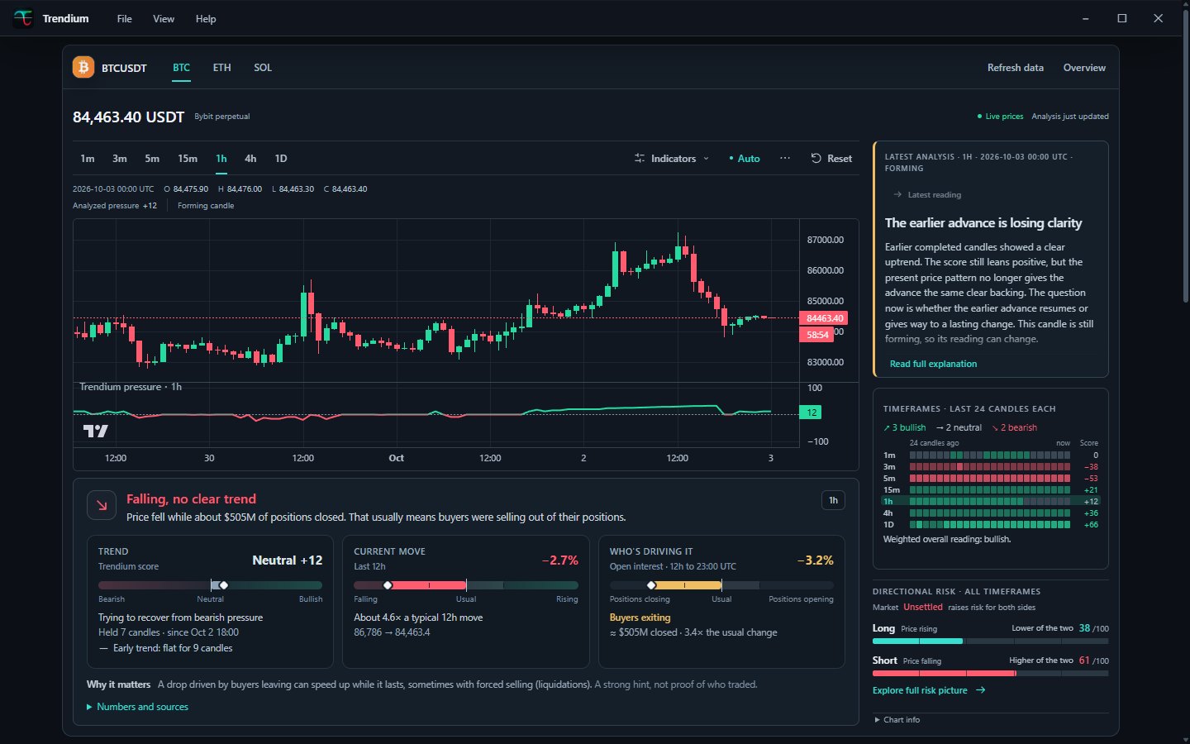The image size is (1190, 744).
Task: Open the File menu
Action: pos(124,18)
